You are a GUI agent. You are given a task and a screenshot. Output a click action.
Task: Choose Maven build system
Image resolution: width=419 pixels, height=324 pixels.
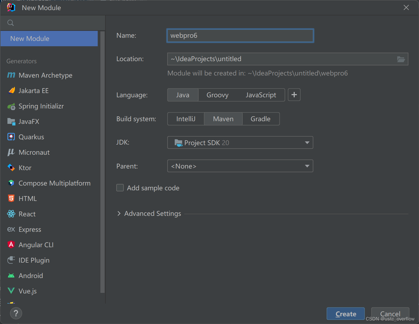point(223,119)
